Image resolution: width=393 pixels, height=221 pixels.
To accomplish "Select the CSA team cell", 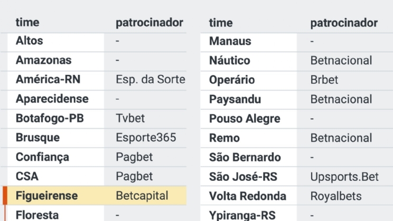I will (27, 176).
